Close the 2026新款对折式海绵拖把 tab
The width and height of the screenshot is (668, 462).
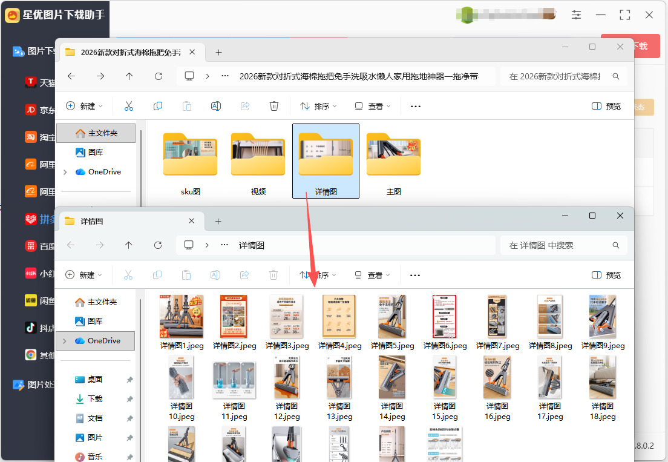[192, 52]
